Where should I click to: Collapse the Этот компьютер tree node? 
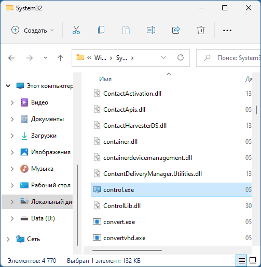click(8, 86)
